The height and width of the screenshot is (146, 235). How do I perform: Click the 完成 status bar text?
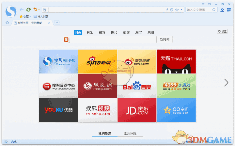pos(14,142)
